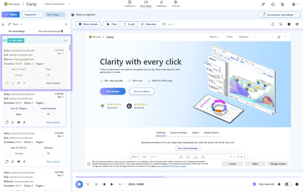Collapse the recordings list panel
The image size is (303, 191).
coord(66,24)
